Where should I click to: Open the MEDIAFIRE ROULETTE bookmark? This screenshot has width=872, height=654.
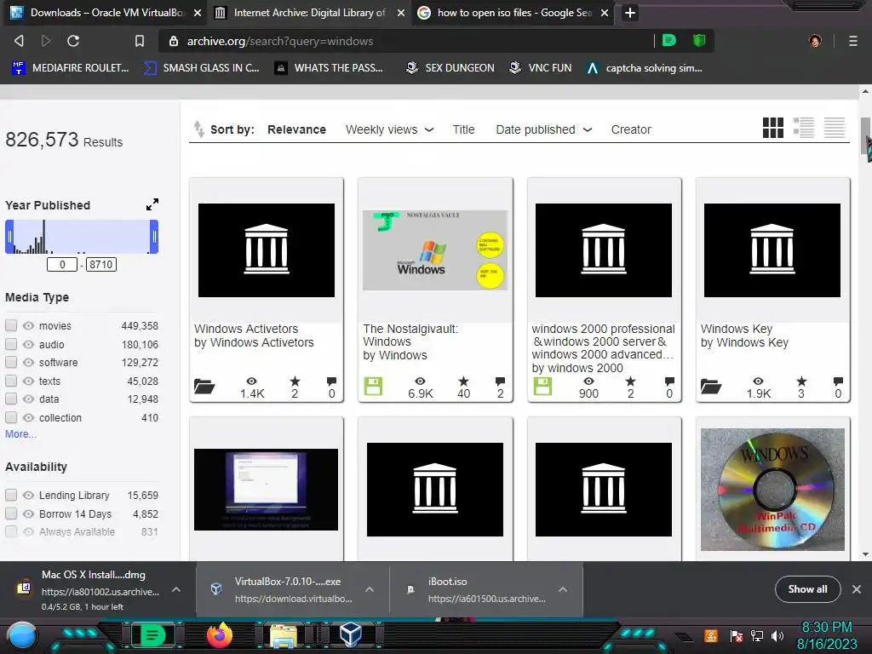[71, 68]
